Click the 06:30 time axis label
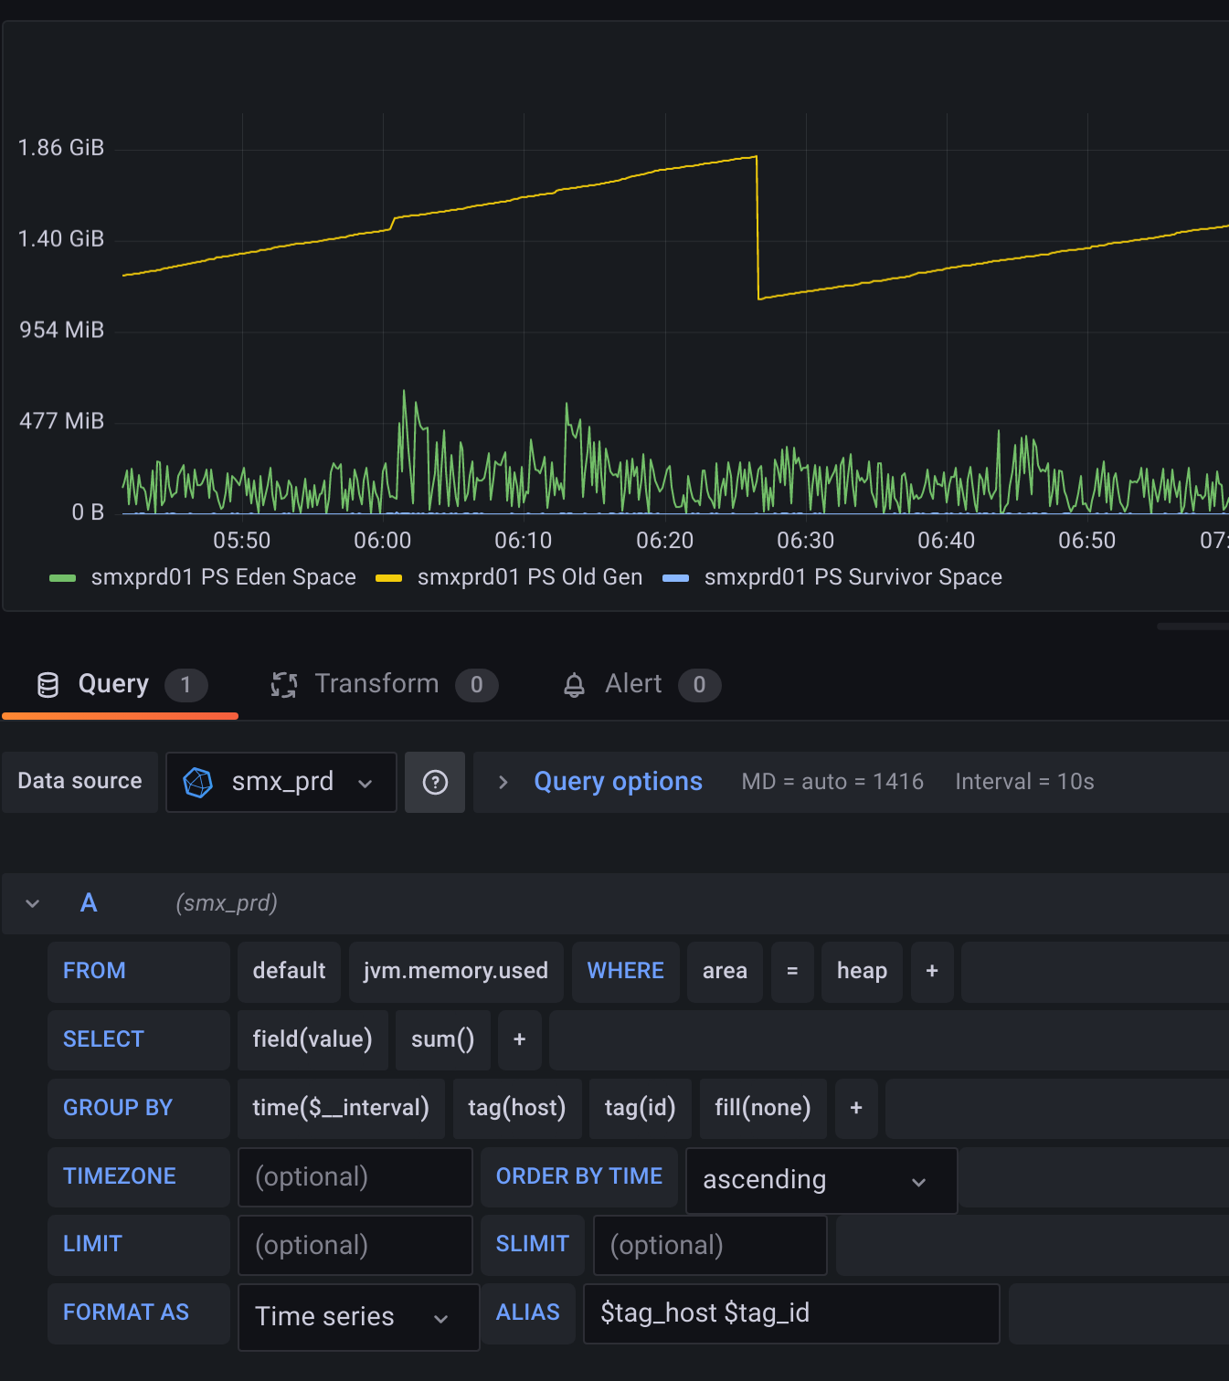 pyautogui.click(x=805, y=541)
